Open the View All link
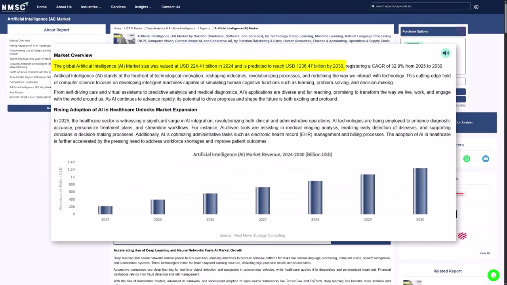 pyautogui.click(x=484, y=253)
